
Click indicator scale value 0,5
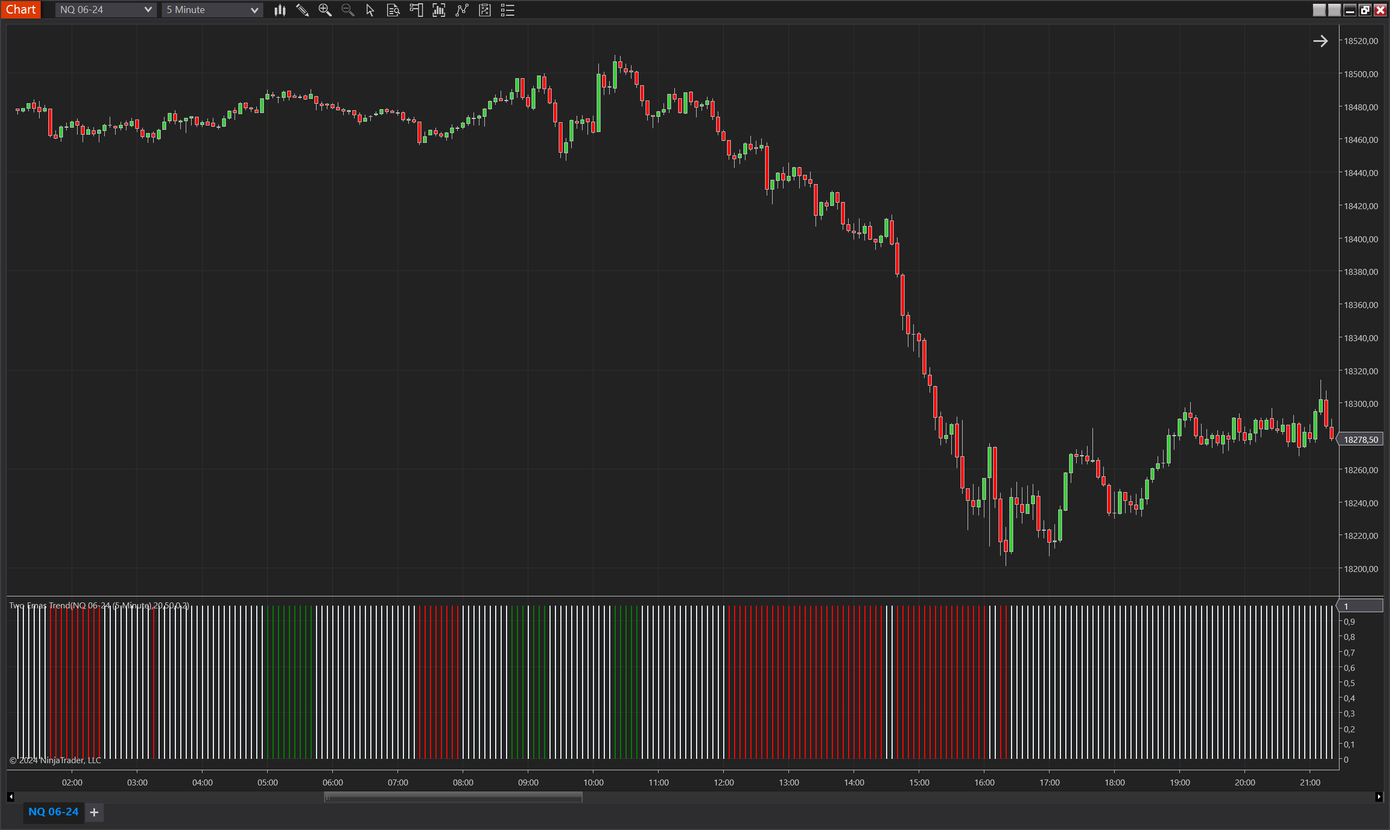point(1349,683)
